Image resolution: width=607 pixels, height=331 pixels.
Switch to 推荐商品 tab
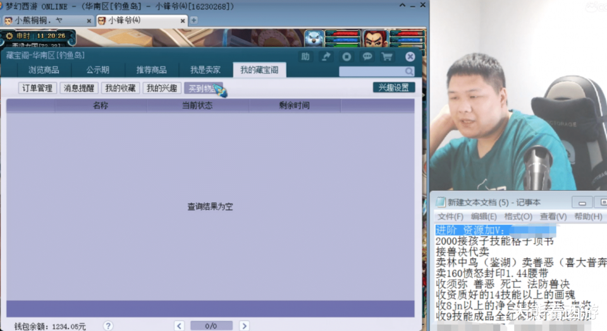pos(151,70)
